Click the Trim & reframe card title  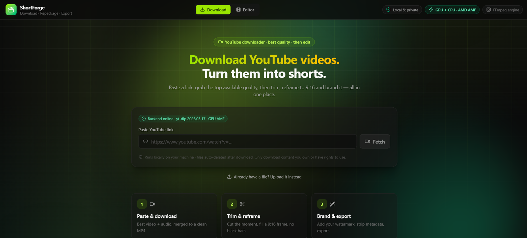[243, 216]
